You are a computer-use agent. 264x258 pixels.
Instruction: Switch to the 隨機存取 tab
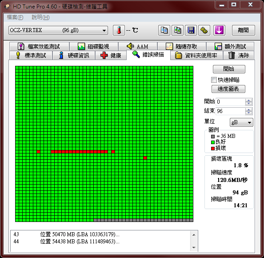point(182,46)
